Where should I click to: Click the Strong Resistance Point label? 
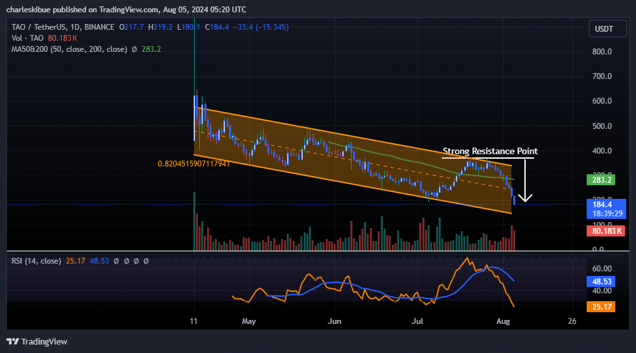[490, 152]
